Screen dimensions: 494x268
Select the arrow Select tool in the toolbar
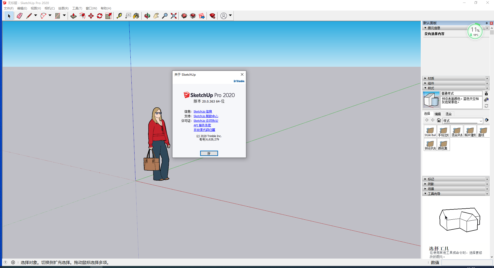click(9, 16)
